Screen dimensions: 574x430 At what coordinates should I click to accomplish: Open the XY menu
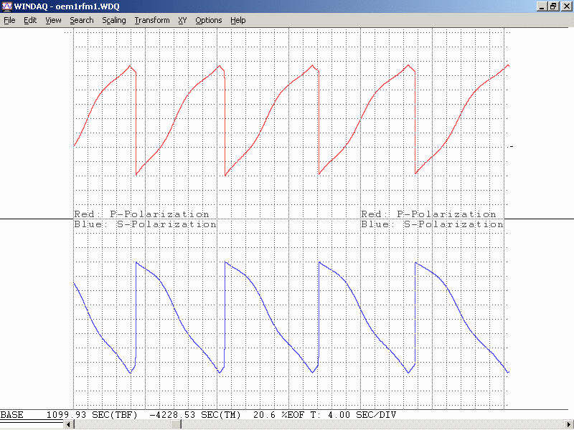click(x=182, y=20)
